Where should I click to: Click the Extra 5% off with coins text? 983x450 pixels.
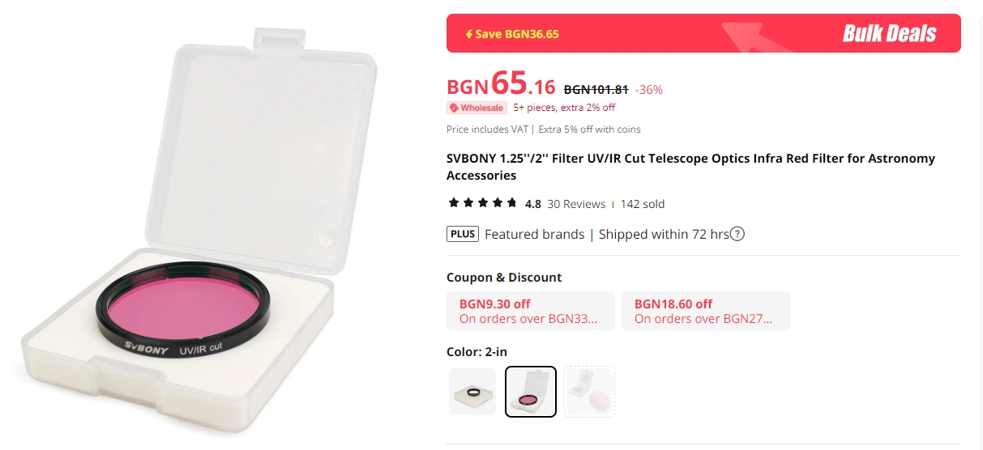coord(589,129)
